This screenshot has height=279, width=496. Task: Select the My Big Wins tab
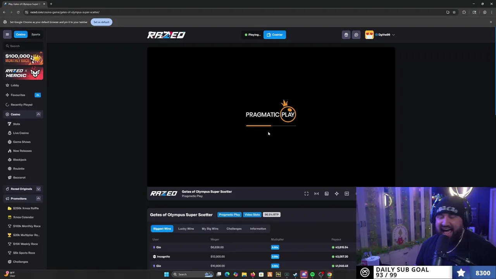pyautogui.click(x=210, y=229)
